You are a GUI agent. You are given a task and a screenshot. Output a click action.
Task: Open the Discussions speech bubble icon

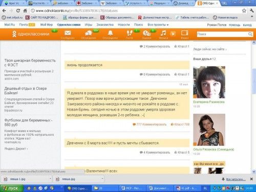point(89,33)
